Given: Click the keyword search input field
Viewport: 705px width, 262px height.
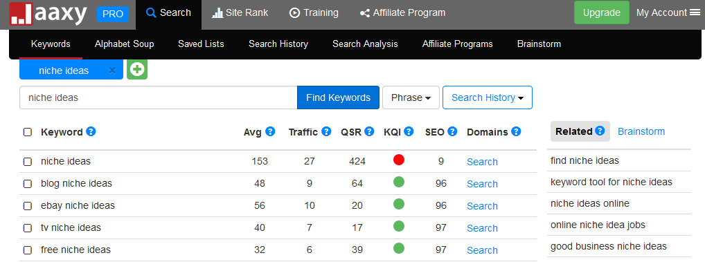Looking at the screenshot, I should click(159, 97).
